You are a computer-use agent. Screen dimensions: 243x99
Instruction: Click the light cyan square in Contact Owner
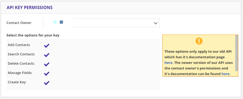[55, 22]
